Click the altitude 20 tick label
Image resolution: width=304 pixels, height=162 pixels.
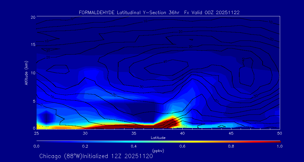33,17
